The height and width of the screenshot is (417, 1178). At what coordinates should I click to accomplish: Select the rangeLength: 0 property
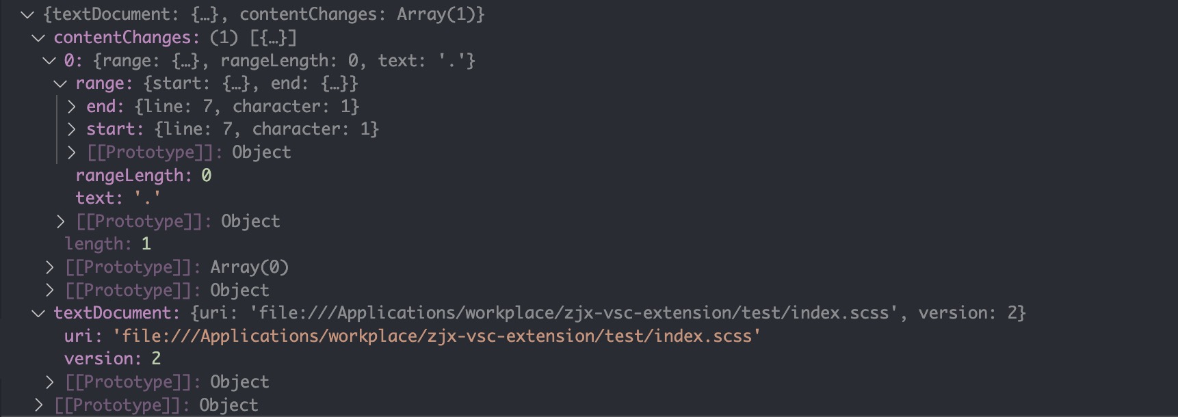pos(144,176)
